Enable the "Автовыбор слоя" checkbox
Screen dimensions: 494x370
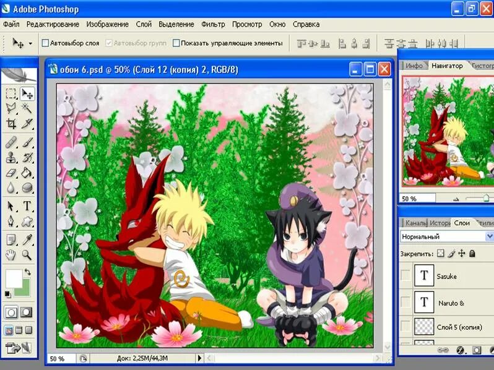(45, 43)
